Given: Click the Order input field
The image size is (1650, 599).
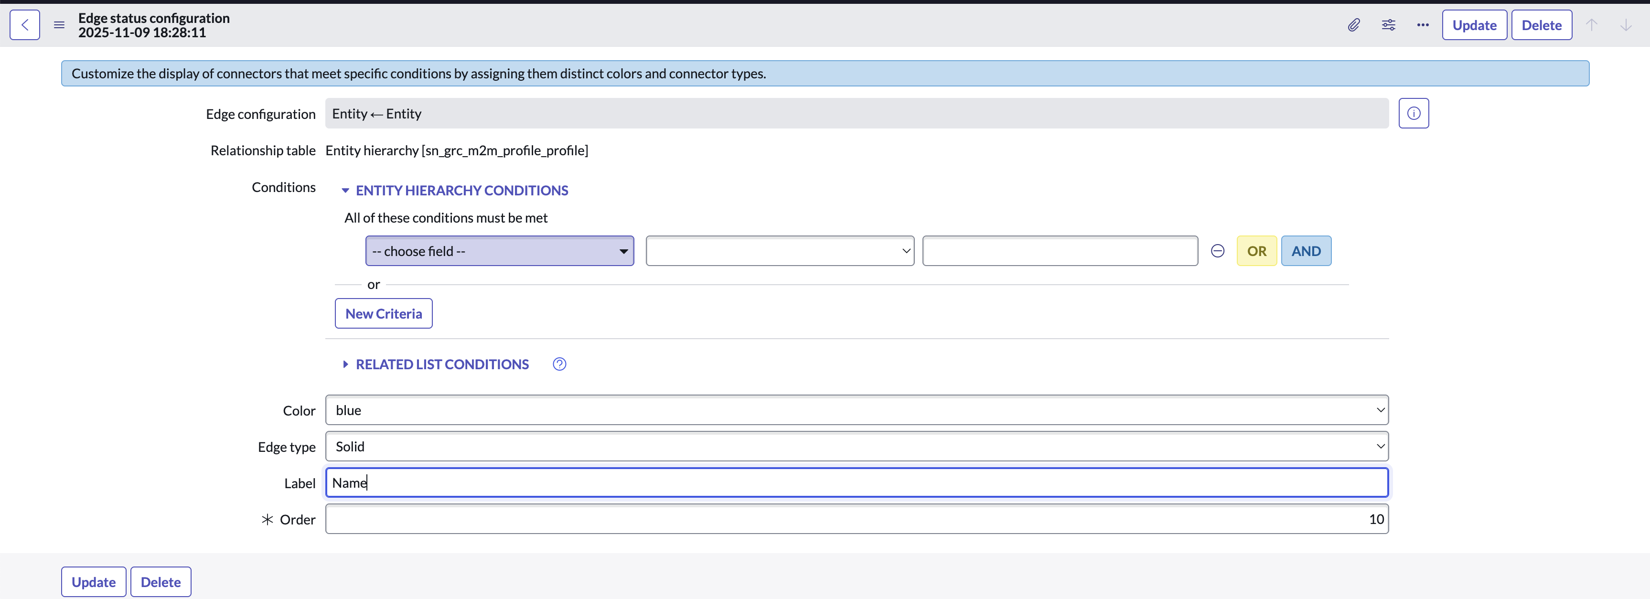Looking at the screenshot, I should (857, 519).
